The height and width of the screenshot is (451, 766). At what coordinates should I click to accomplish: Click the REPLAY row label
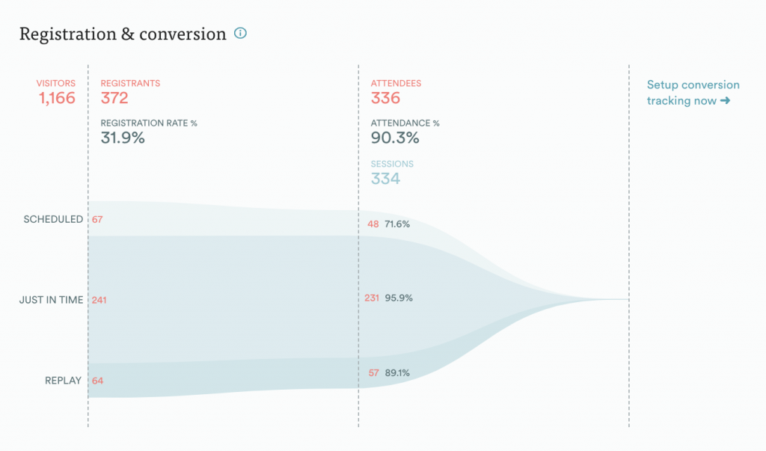pos(63,381)
